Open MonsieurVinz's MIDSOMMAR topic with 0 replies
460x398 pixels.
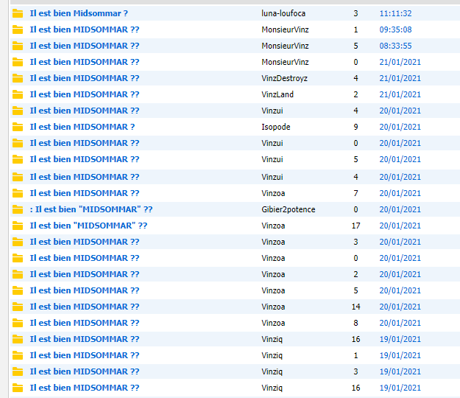coord(85,62)
